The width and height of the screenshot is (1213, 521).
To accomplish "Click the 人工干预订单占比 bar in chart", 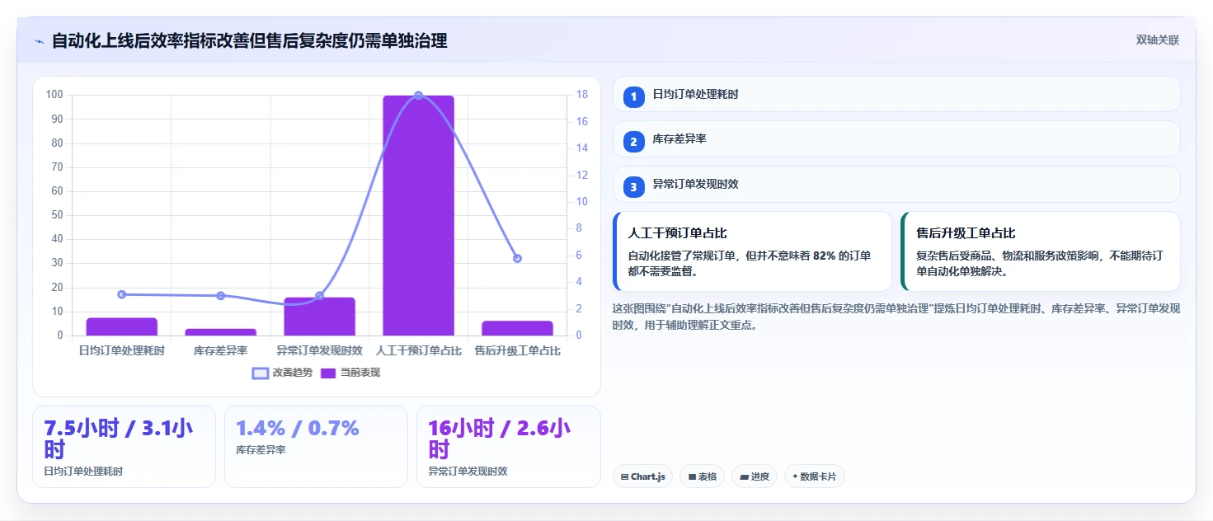I will 418,215.
